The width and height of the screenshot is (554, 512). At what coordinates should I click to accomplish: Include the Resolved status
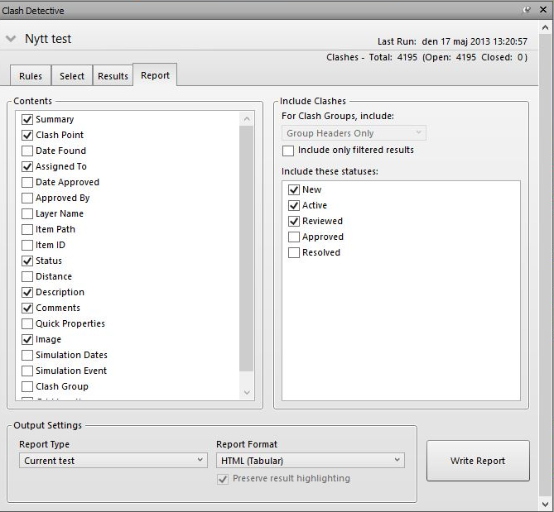click(x=294, y=252)
